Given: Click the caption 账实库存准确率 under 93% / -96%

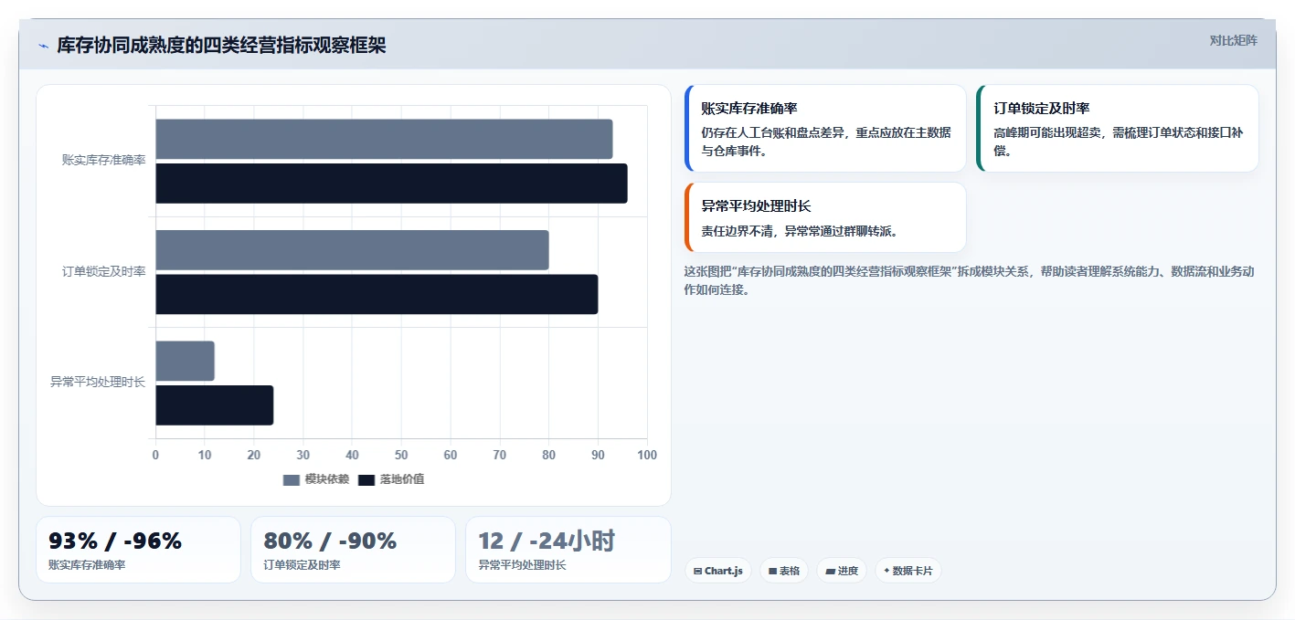Looking at the screenshot, I should pyautogui.click(x=87, y=565).
